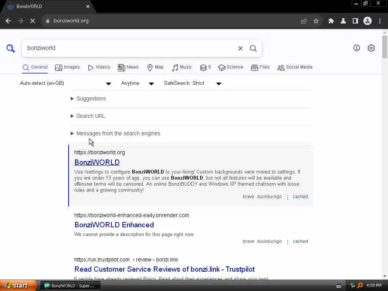Switch to the It category tab
The image size is (388, 291).
(x=205, y=67)
